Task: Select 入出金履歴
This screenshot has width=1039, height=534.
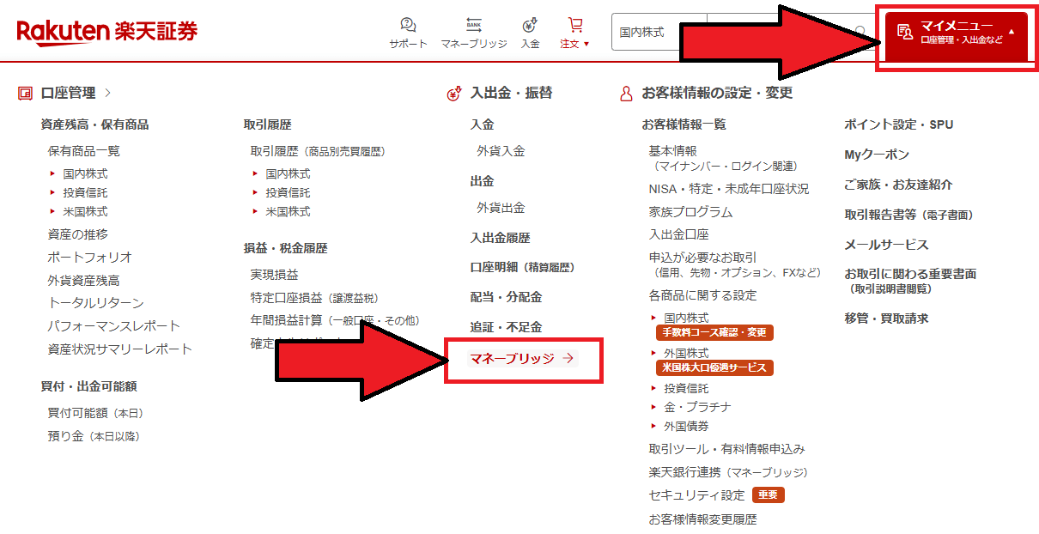Action: pos(500,238)
